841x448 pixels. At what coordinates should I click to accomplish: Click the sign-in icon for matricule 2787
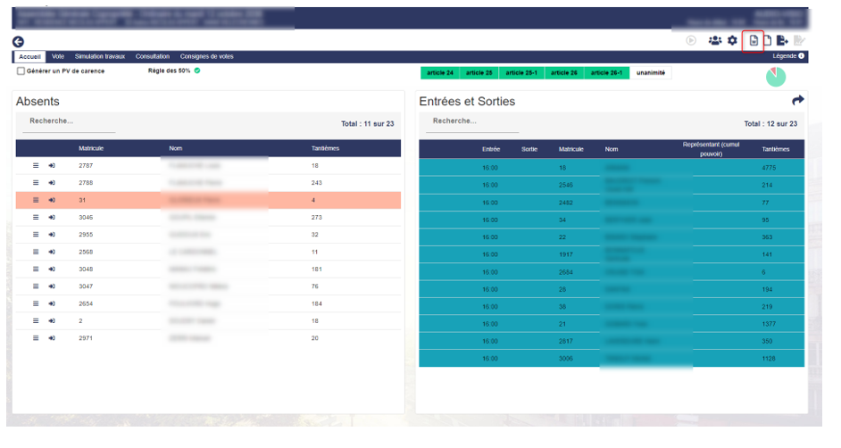point(52,166)
